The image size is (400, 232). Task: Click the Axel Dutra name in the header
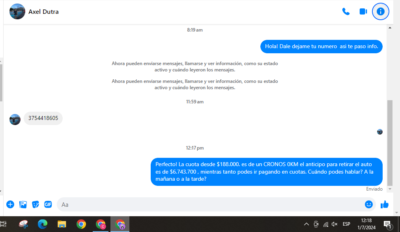tap(43, 12)
